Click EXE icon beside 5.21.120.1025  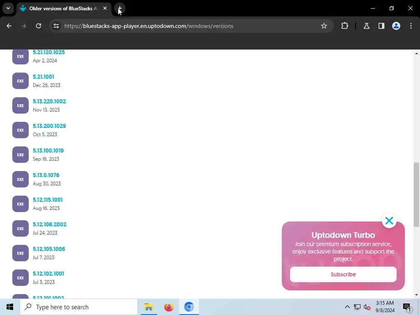[21, 57]
